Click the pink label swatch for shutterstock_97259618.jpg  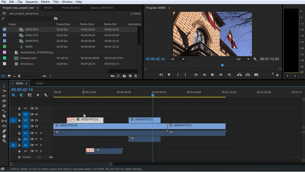pyautogui.click(x=4, y=52)
